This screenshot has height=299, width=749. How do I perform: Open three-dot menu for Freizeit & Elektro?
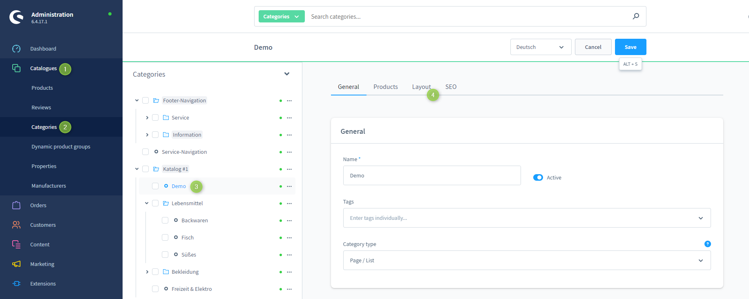pyautogui.click(x=289, y=289)
